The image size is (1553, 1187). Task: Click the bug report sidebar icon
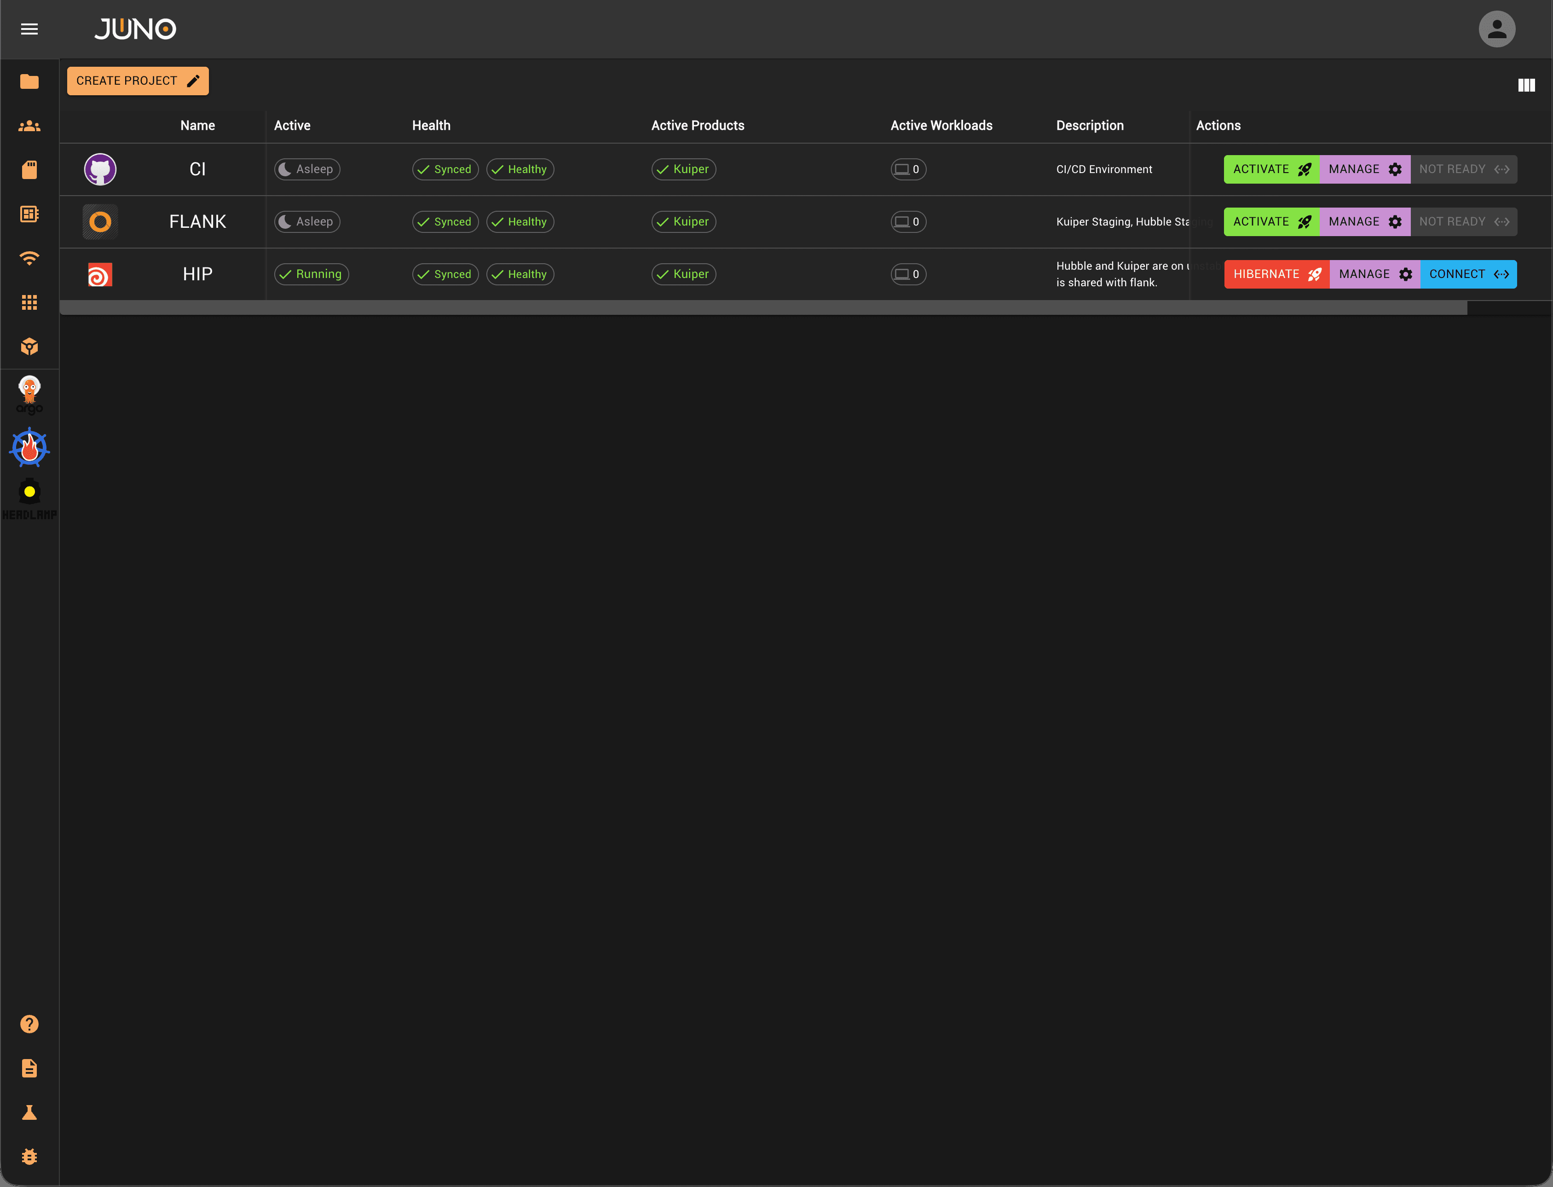click(x=29, y=1157)
